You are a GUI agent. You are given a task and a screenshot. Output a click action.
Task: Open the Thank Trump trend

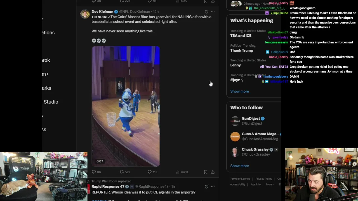coord(242,51)
